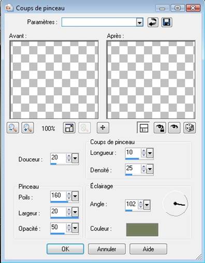
Task: Zoom in the preview with the plus magnifier
Action: click(x=27, y=128)
